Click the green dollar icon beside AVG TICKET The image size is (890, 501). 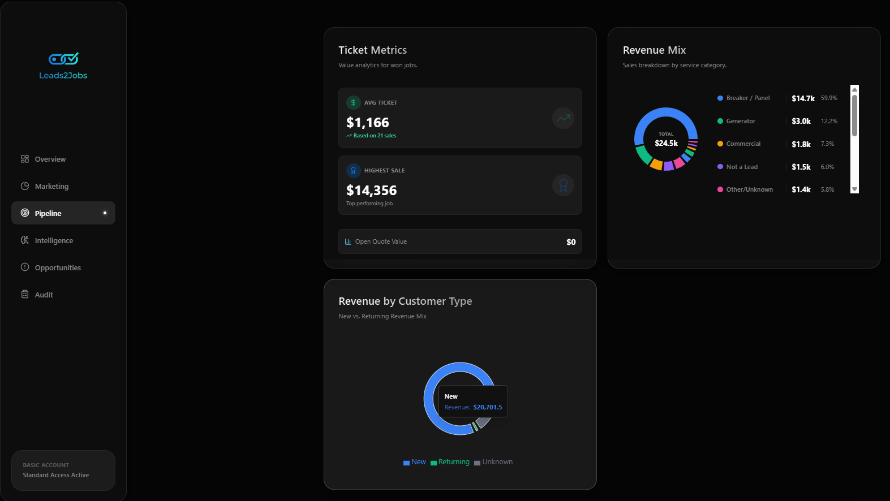click(353, 102)
